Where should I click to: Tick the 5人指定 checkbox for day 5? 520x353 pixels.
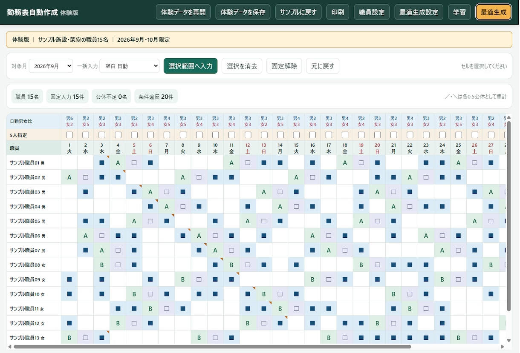point(134,135)
